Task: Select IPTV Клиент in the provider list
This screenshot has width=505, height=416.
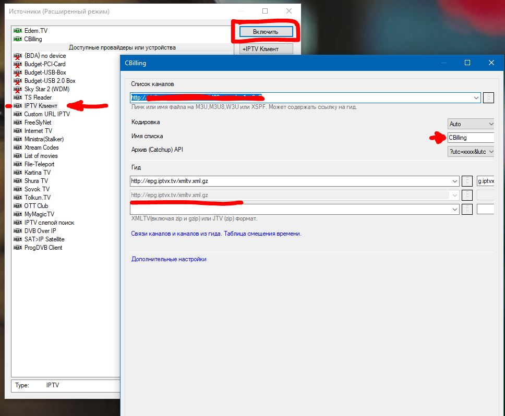Action: [41, 106]
